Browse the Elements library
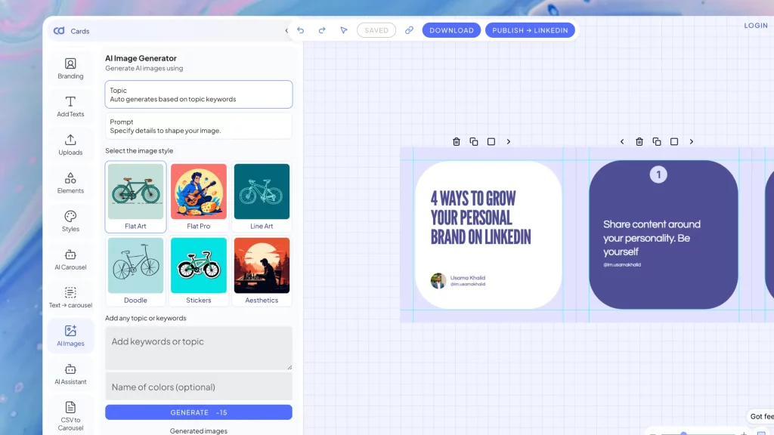The image size is (774, 435). (70, 182)
